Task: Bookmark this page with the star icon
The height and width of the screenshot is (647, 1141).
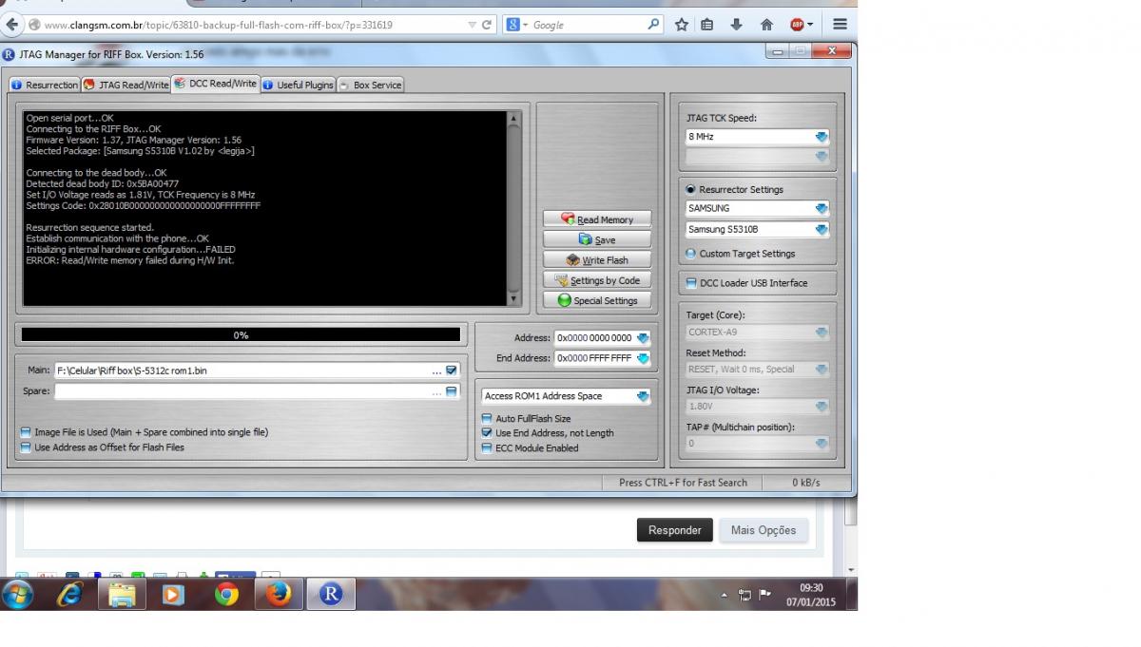Action: point(682,25)
